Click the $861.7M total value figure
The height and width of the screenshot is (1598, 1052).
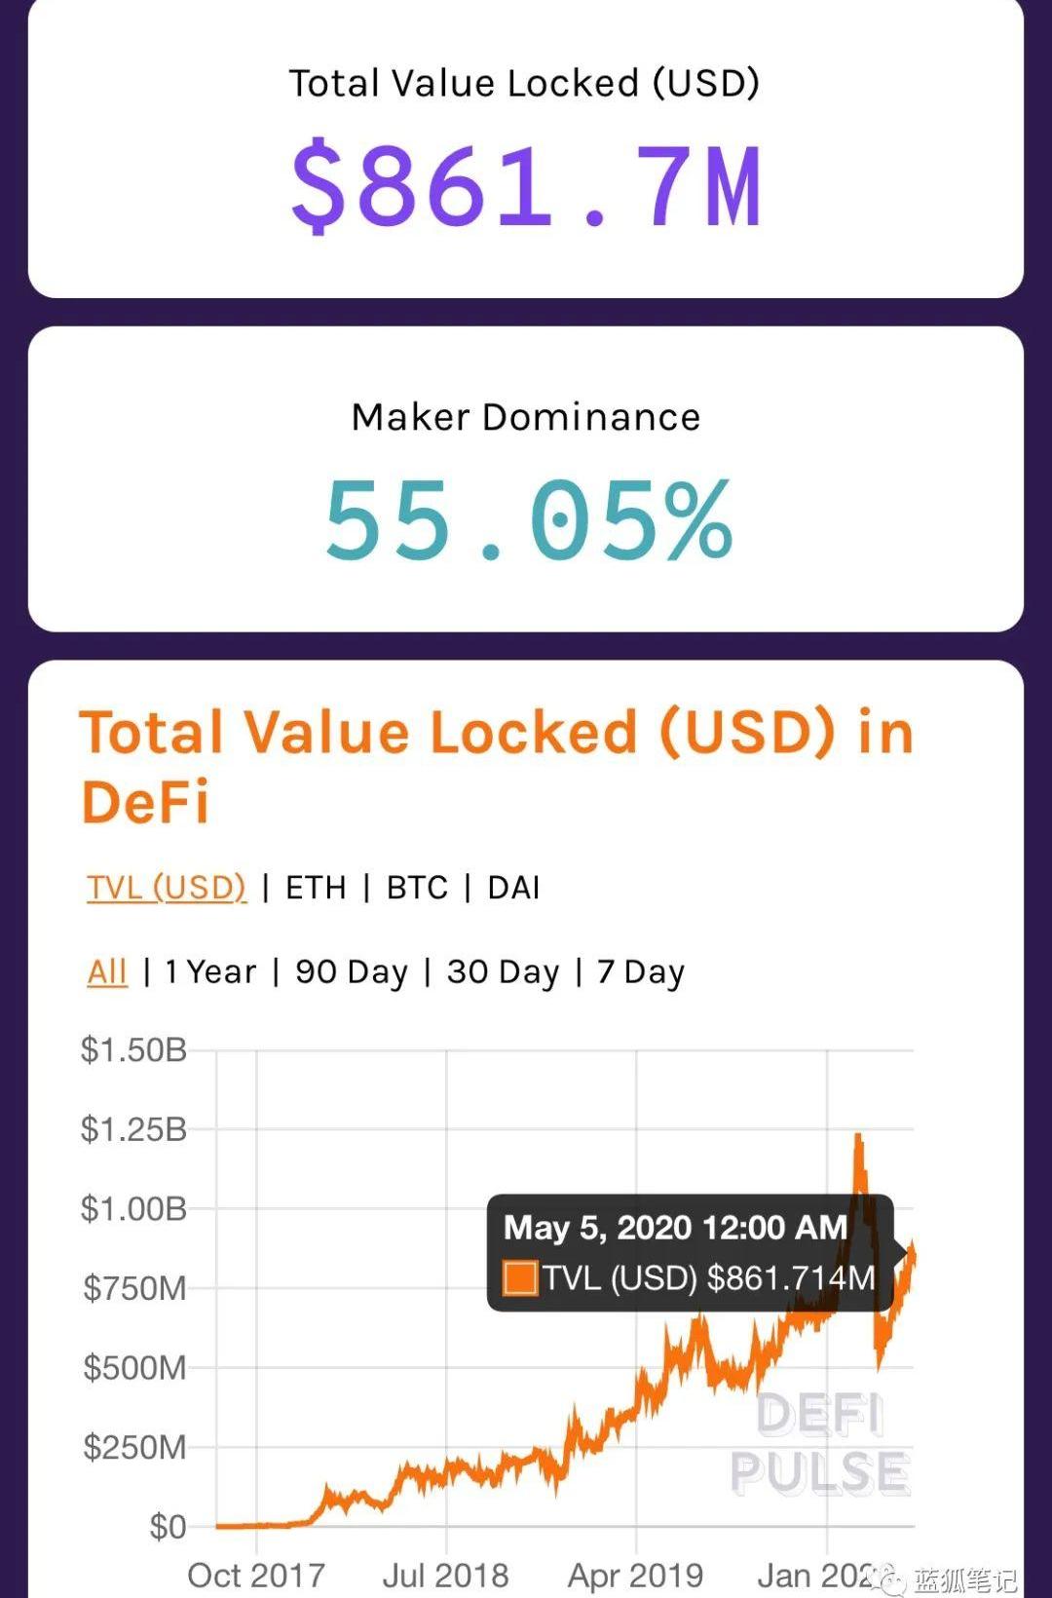(x=526, y=185)
